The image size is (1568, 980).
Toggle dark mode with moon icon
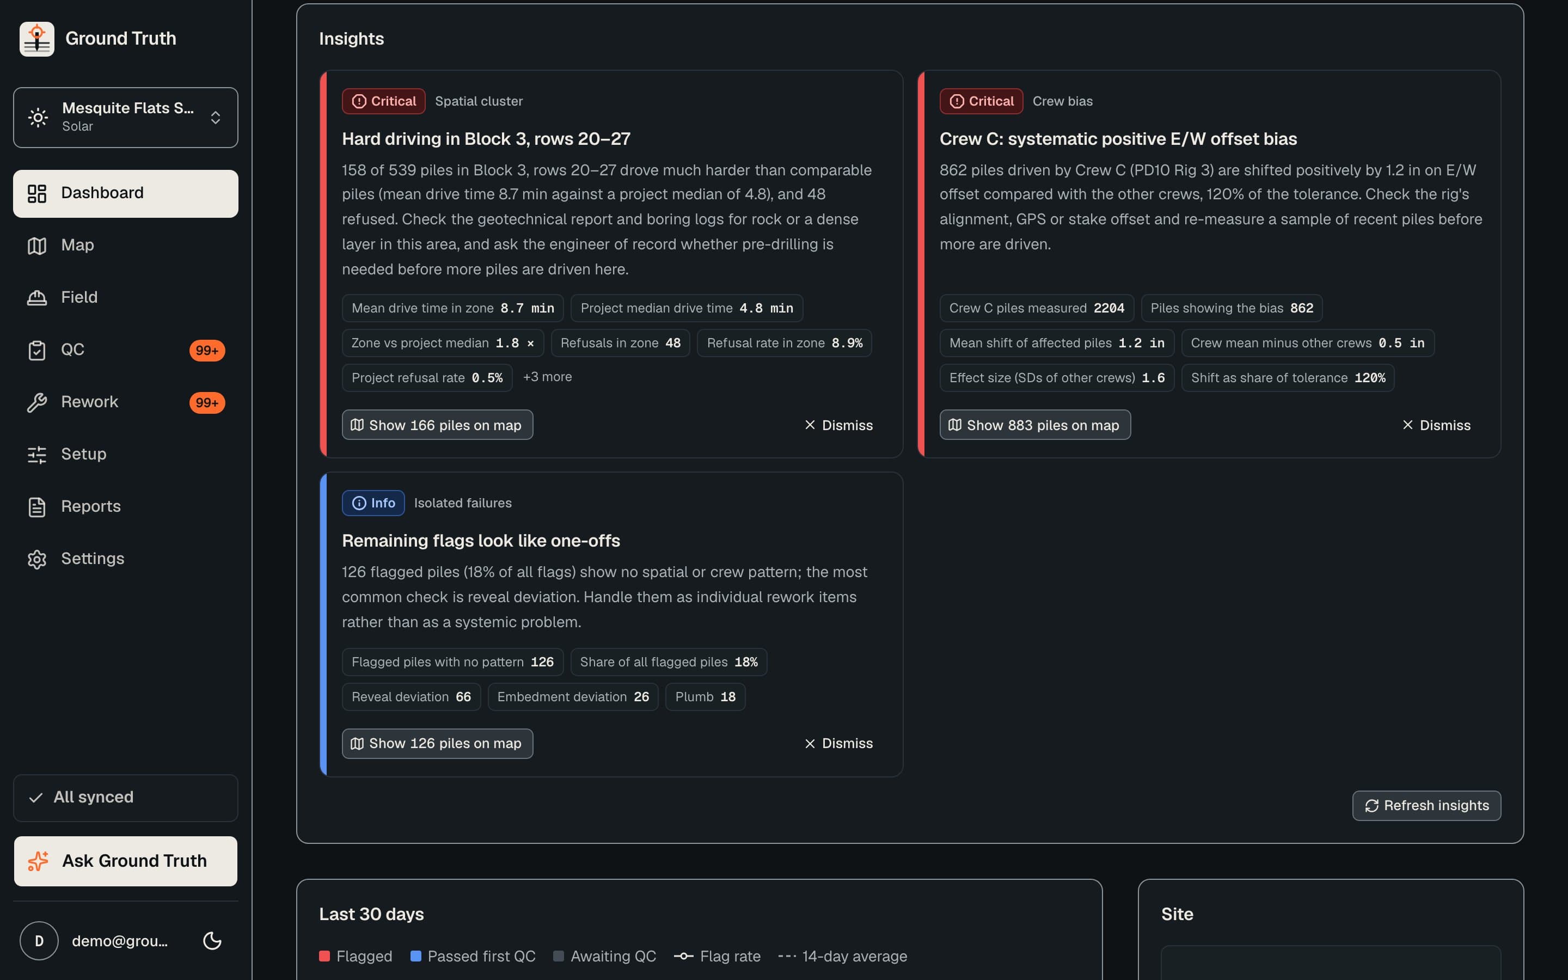point(212,940)
